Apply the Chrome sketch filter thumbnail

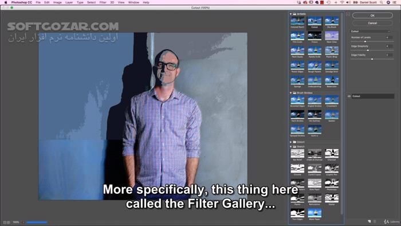[297, 169]
